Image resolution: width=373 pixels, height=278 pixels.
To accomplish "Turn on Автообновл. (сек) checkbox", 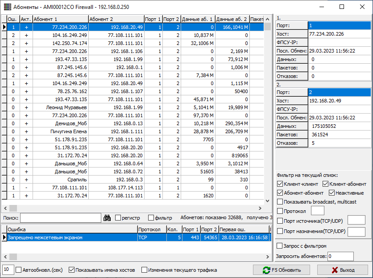I will click(19, 270).
